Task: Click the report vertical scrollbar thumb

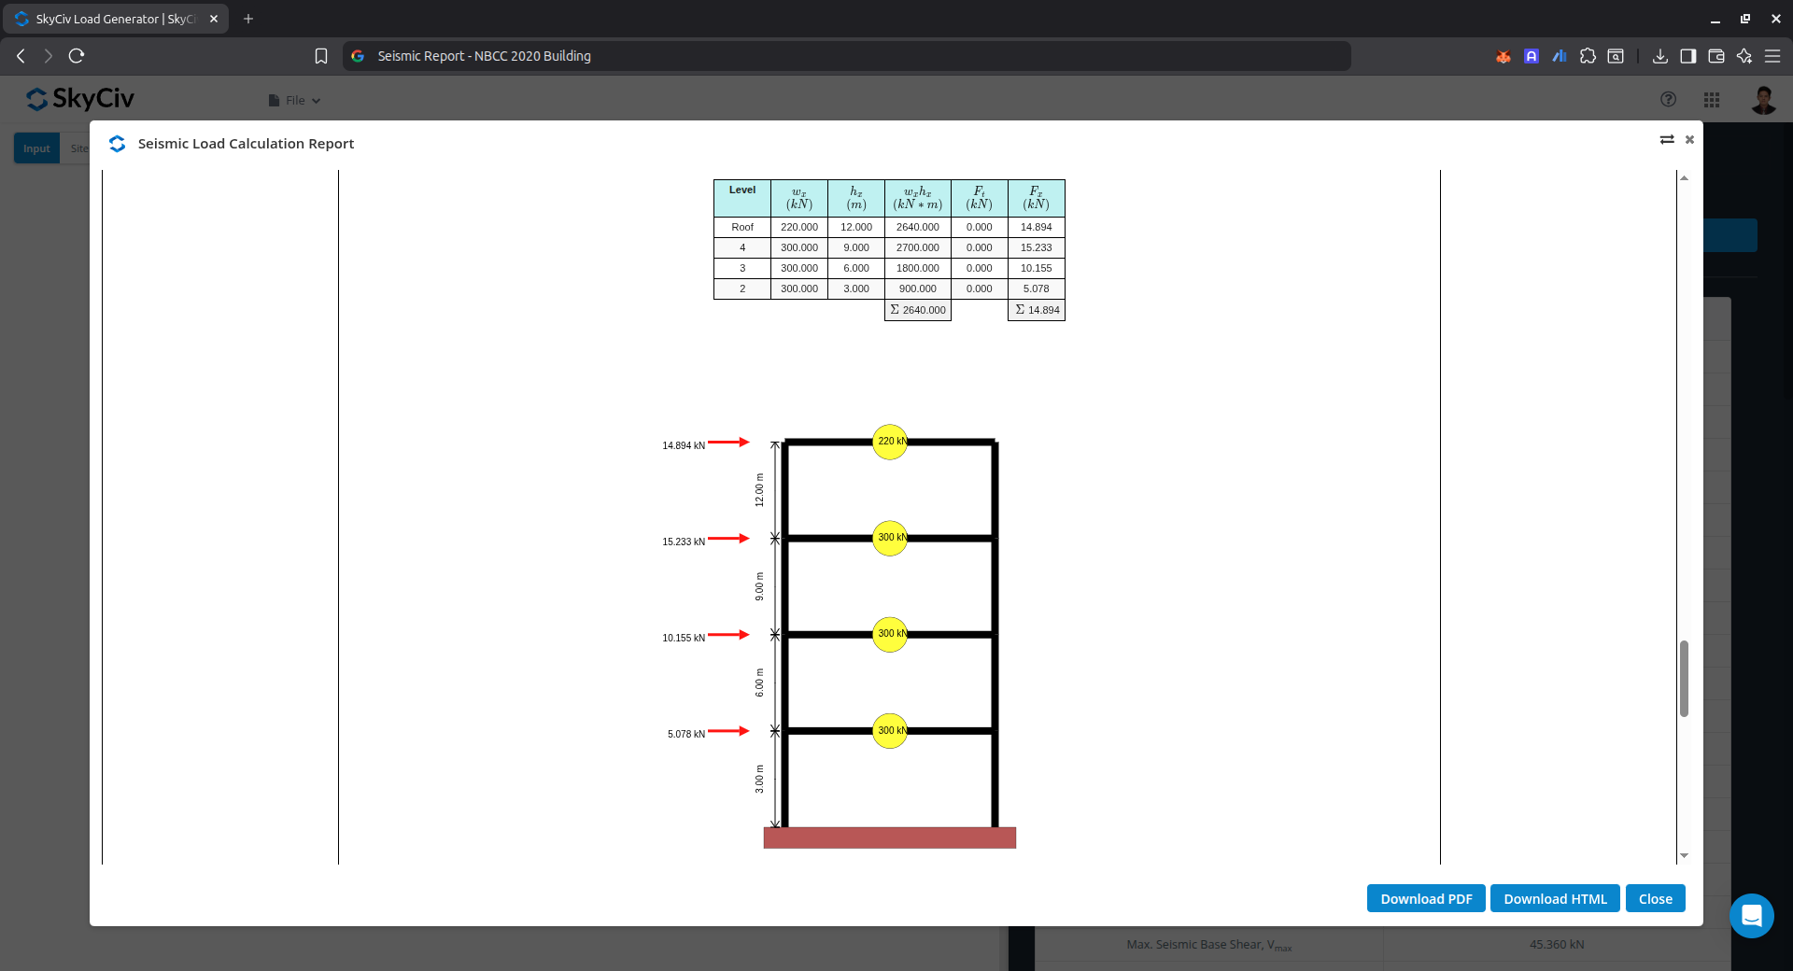Action: tap(1684, 678)
